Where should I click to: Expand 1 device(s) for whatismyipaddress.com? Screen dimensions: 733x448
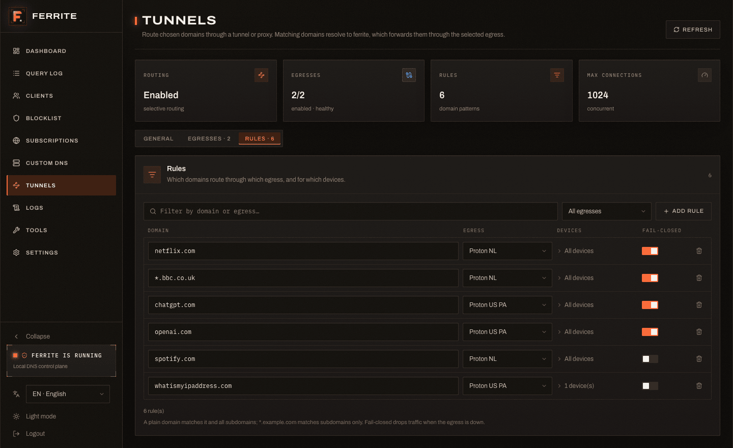click(x=576, y=386)
